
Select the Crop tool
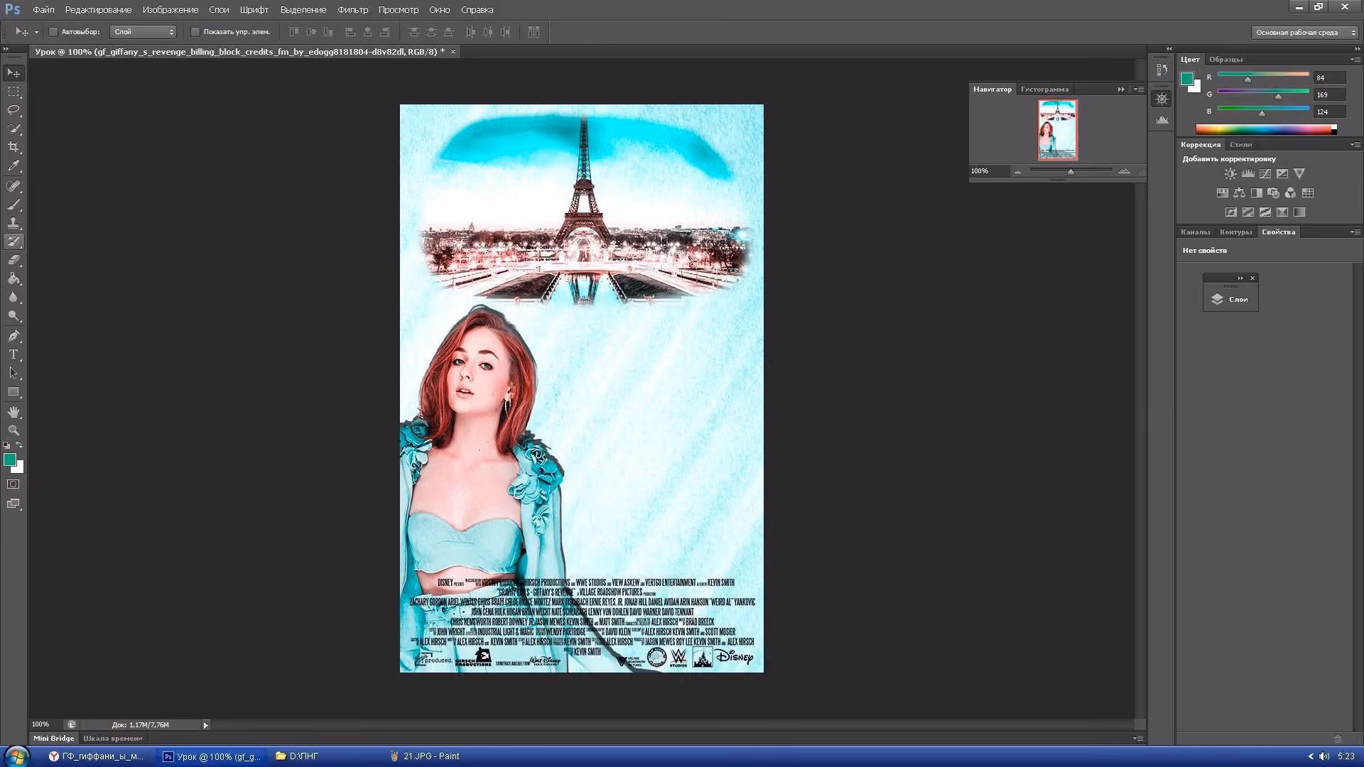tap(13, 147)
